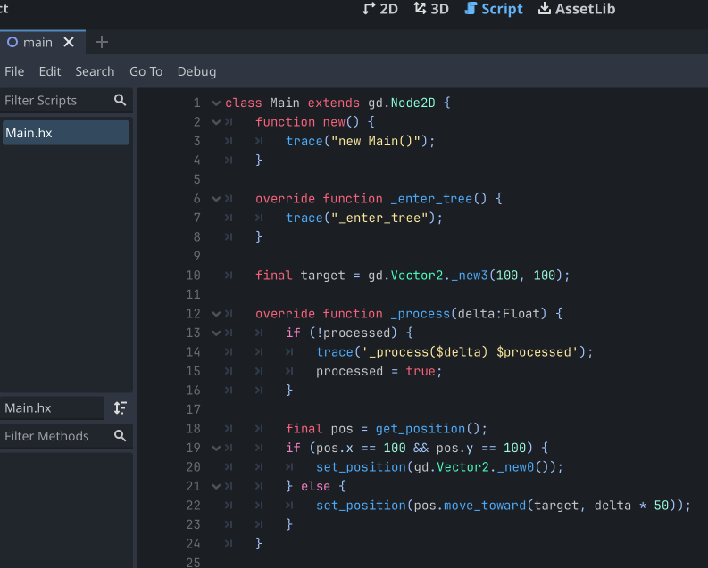Open the Debug menu

197,71
